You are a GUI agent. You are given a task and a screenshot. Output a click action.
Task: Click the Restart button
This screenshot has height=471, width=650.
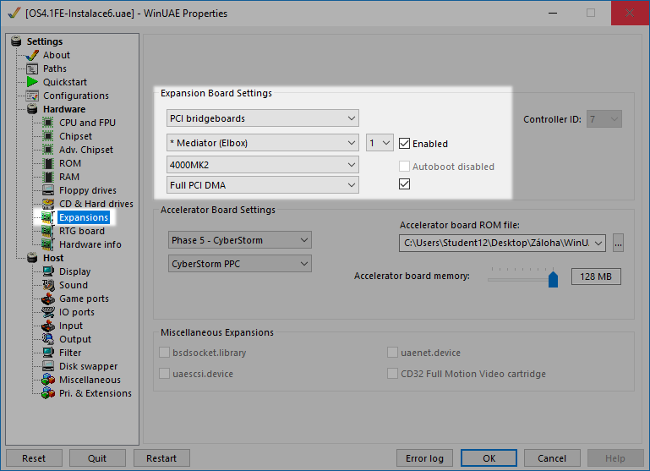[x=161, y=458]
